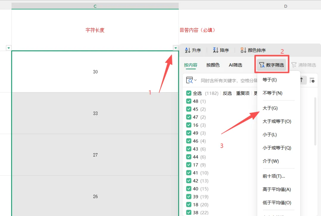This screenshot has width=321, height=216.
Task: Uncheck the value 49 checkbox
Action: [189, 133]
